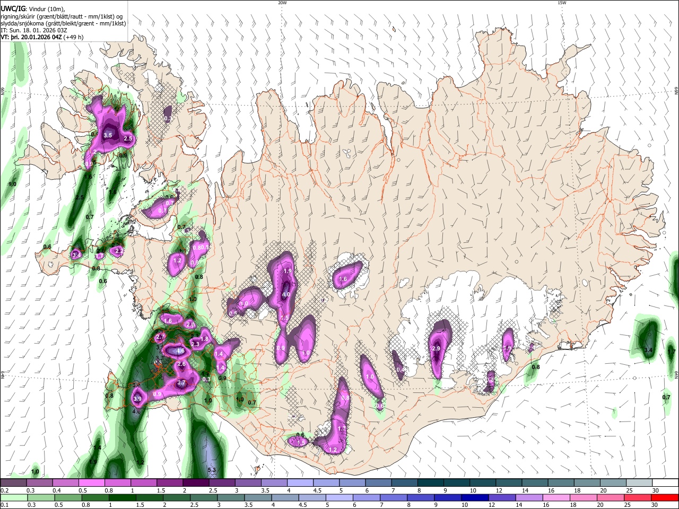
Task: Click the '3.7' snow value near Reykjavik
Action: coord(181,383)
